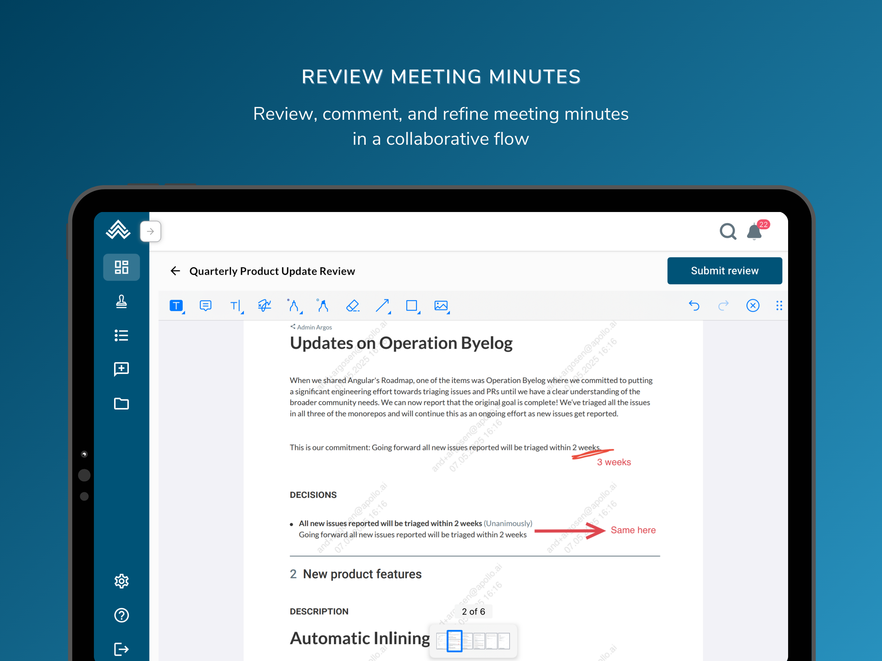Open search with magnifier icon
882x661 pixels.
(728, 231)
